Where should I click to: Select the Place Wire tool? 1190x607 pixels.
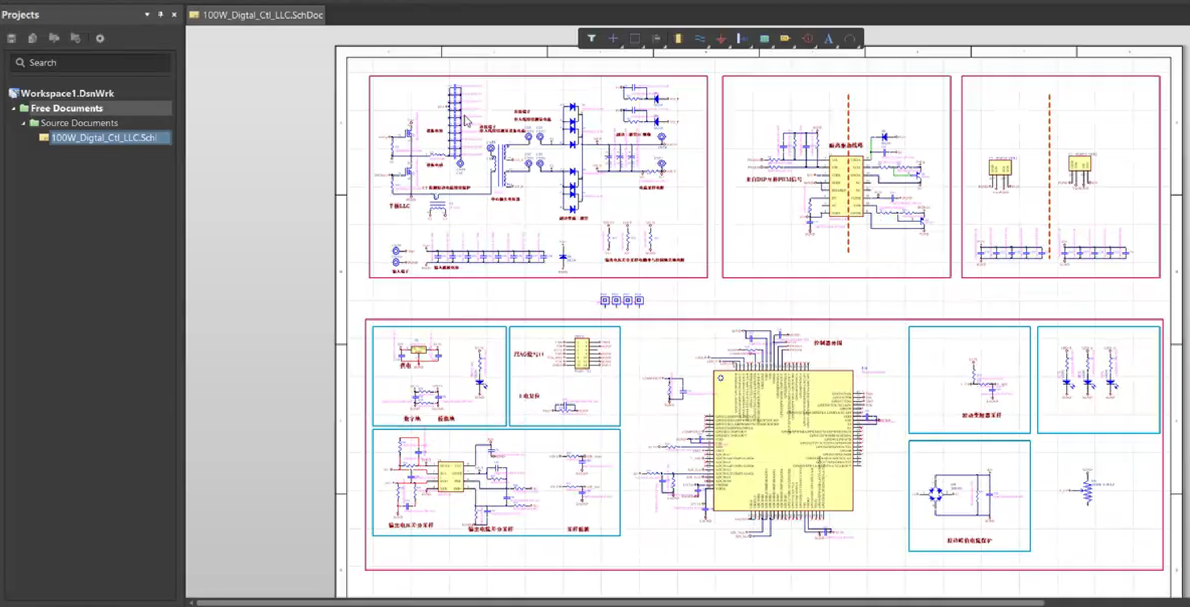[699, 38]
